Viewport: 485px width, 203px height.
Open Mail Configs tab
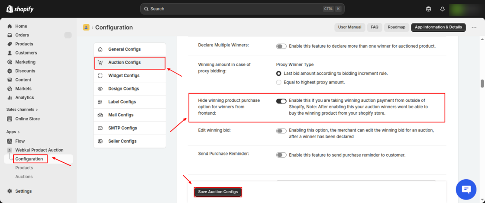click(129, 115)
